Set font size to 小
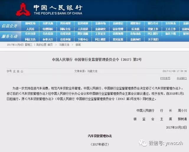Screen dimensions: 189x152 coord(22,71)
